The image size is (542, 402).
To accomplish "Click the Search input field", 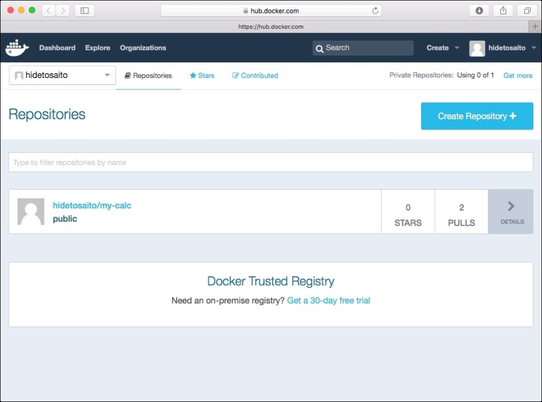I will (x=363, y=48).
